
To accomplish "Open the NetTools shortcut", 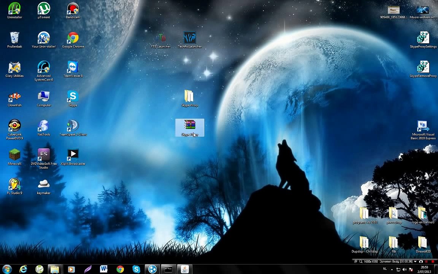I will pyautogui.click(x=44, y=128).
